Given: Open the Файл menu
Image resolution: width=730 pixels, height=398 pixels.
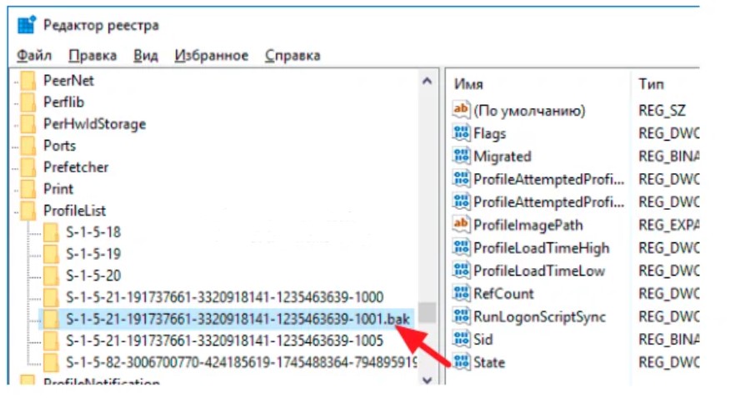Looking at the screenshot, I should point(33,56).
